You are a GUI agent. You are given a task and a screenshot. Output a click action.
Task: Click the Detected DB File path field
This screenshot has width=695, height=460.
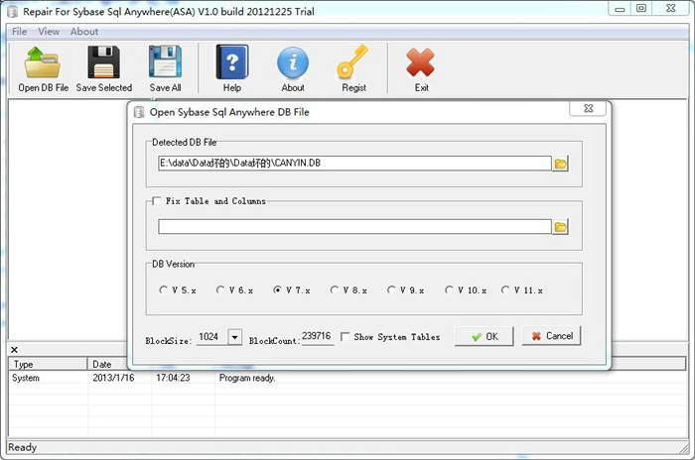point(354,164)
